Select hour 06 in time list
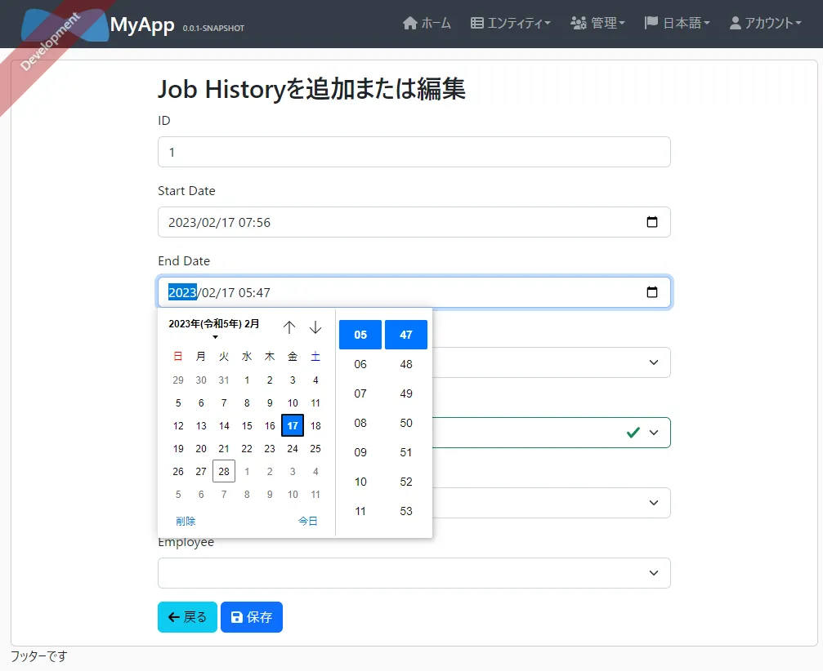This screenshot has width=823, height=671. (360, 364)
